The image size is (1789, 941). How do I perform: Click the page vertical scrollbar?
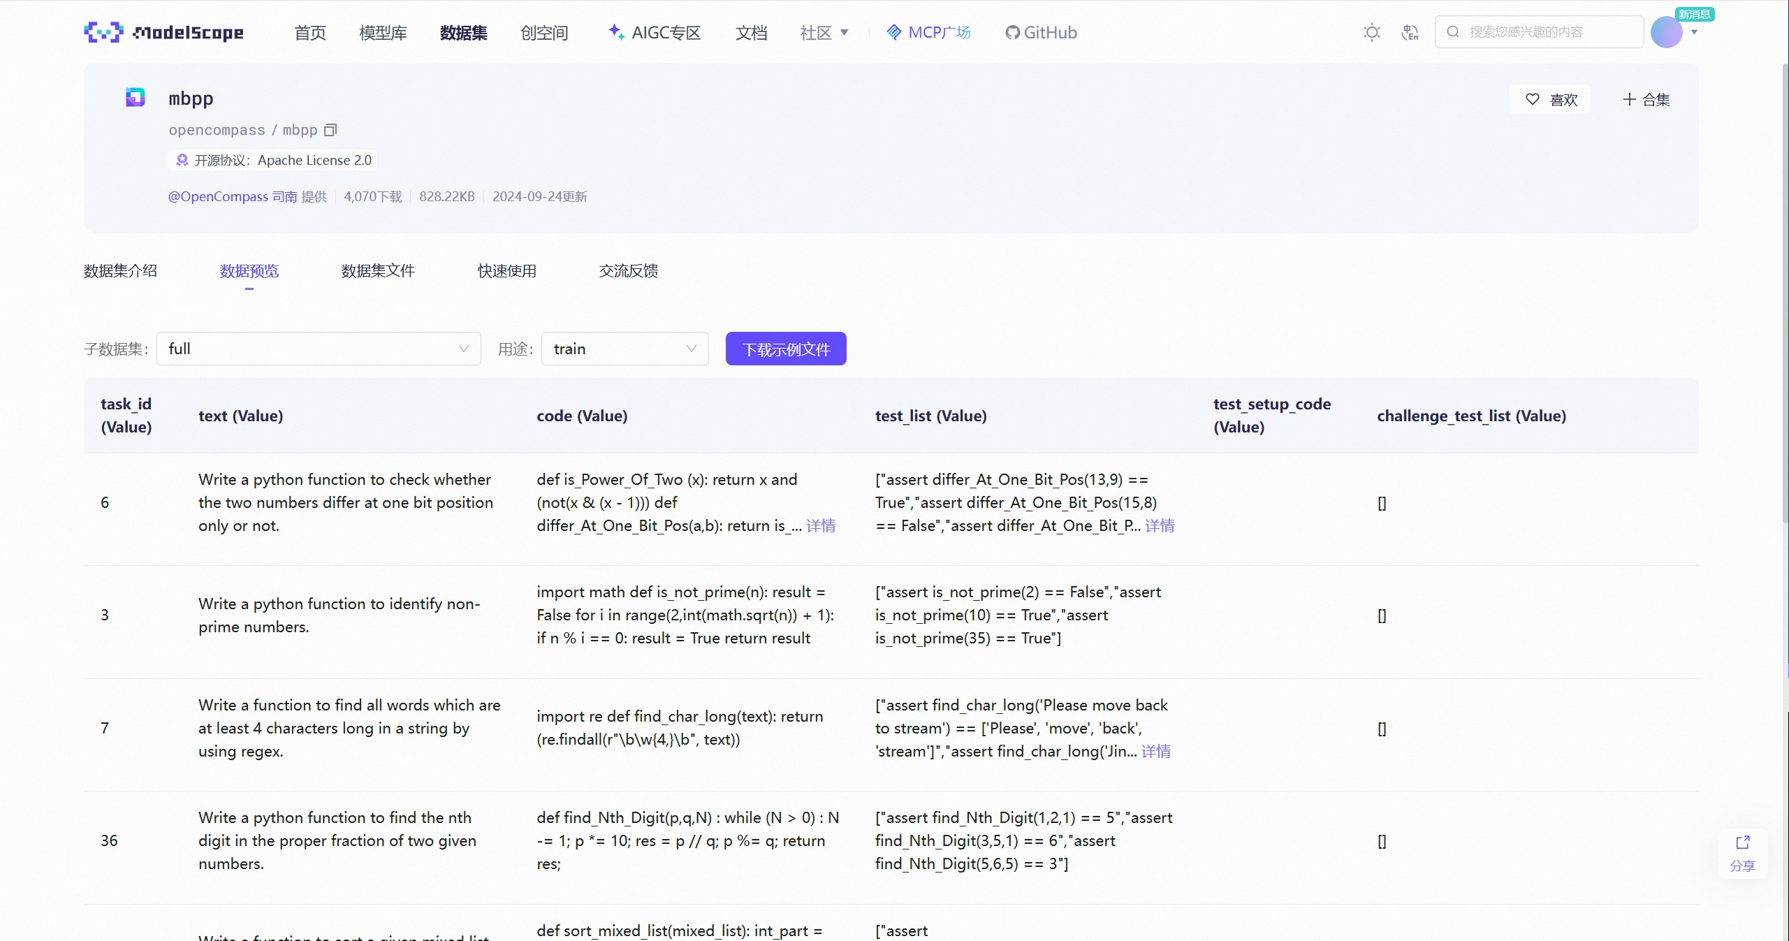coord(1785,293)
